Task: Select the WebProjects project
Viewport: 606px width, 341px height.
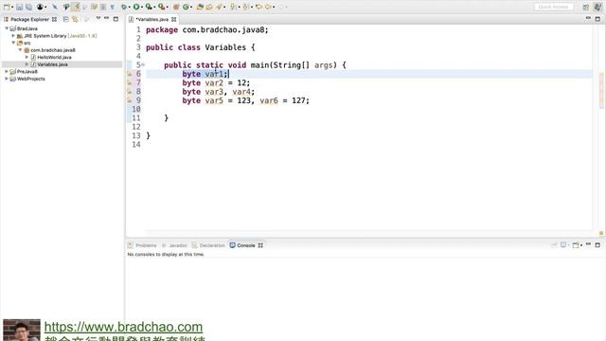Action: [x=31, y=79]
